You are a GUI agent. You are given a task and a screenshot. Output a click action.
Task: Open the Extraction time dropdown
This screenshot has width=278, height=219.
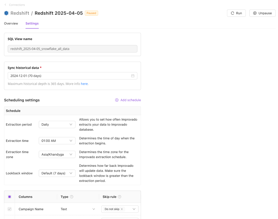click(x=57, y=141)
